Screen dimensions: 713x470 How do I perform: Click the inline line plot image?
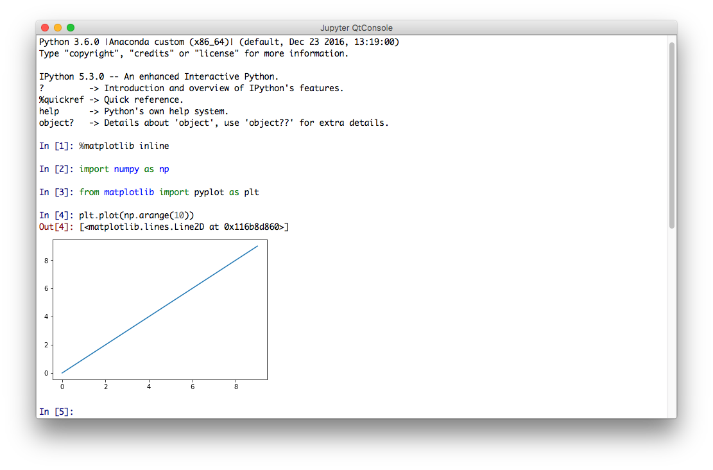155,315
